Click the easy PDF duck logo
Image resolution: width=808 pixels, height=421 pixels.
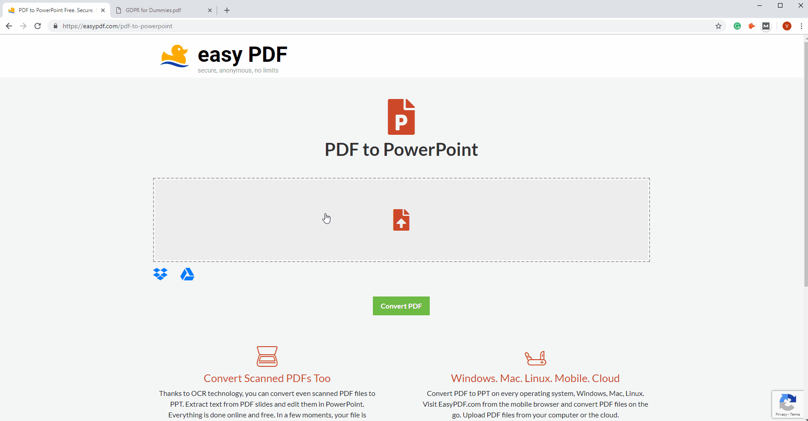(175, 56)
